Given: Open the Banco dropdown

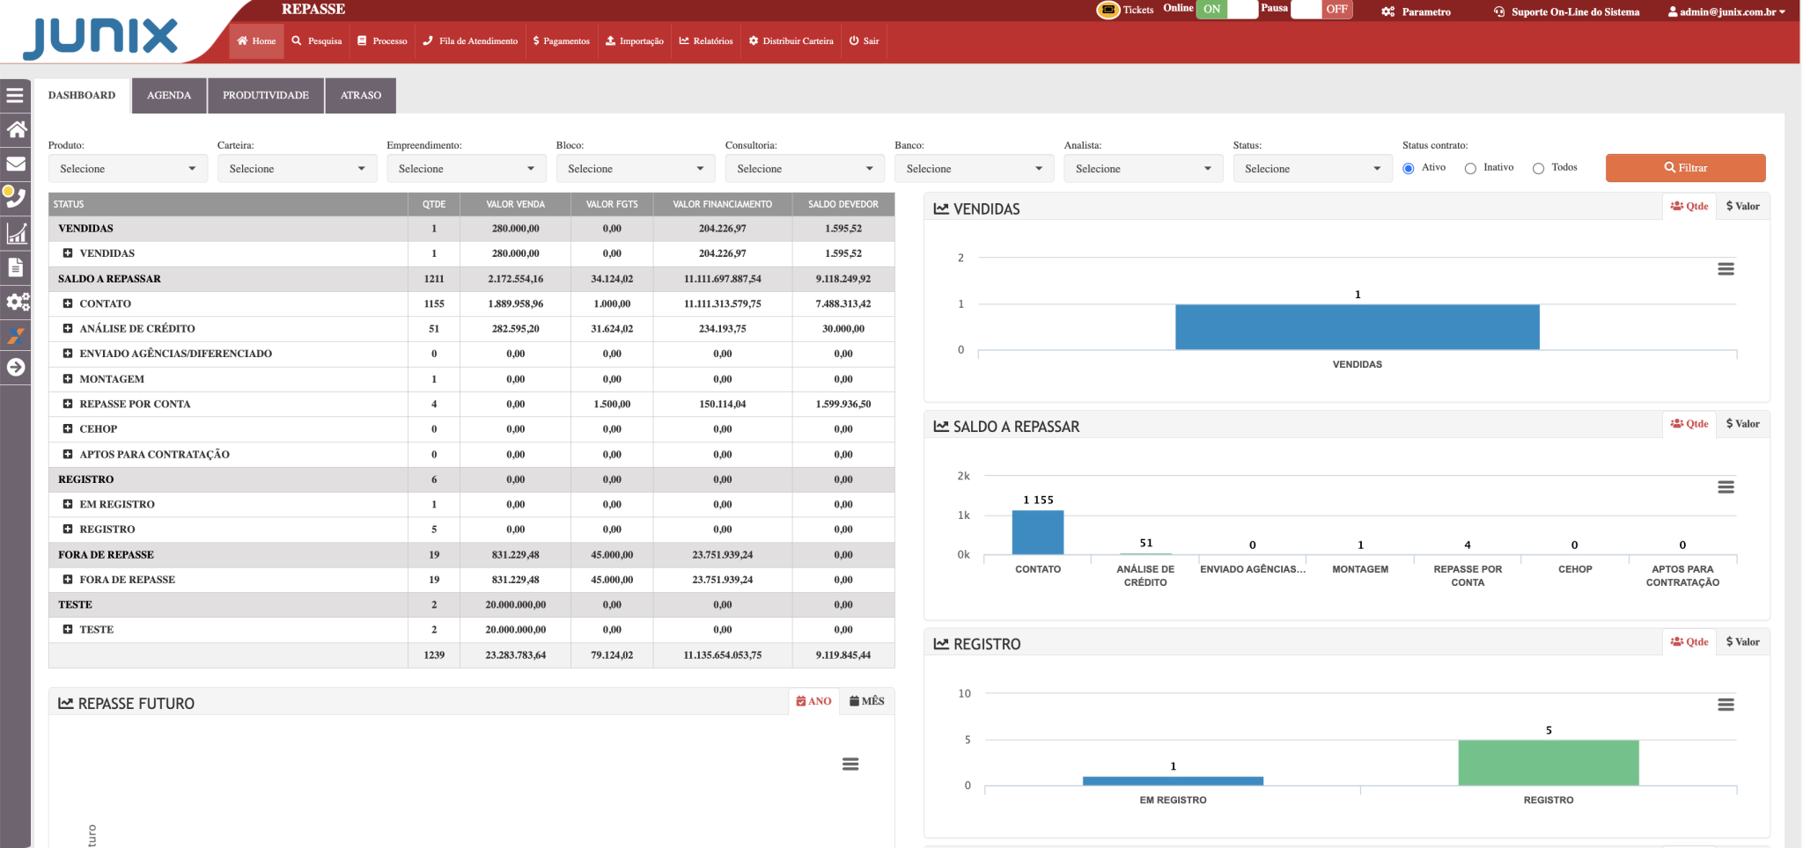Looking at the screenshot, I should tap(974, 169).
